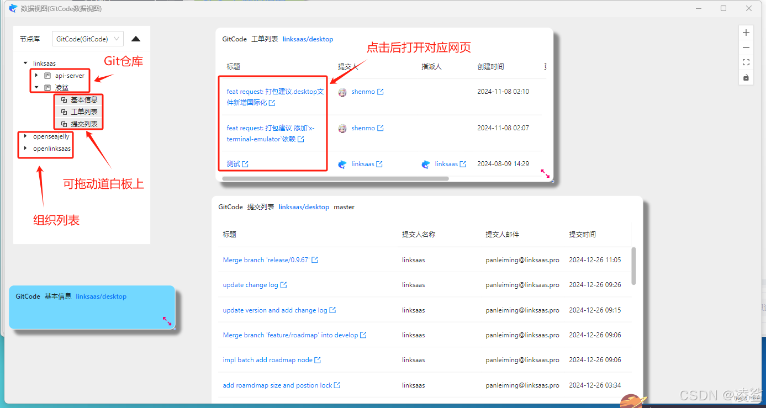Open the GitCode(GitCode) node library dropdown
The height and width of the screenshot is (408, 766).
[x=87, y=39]
